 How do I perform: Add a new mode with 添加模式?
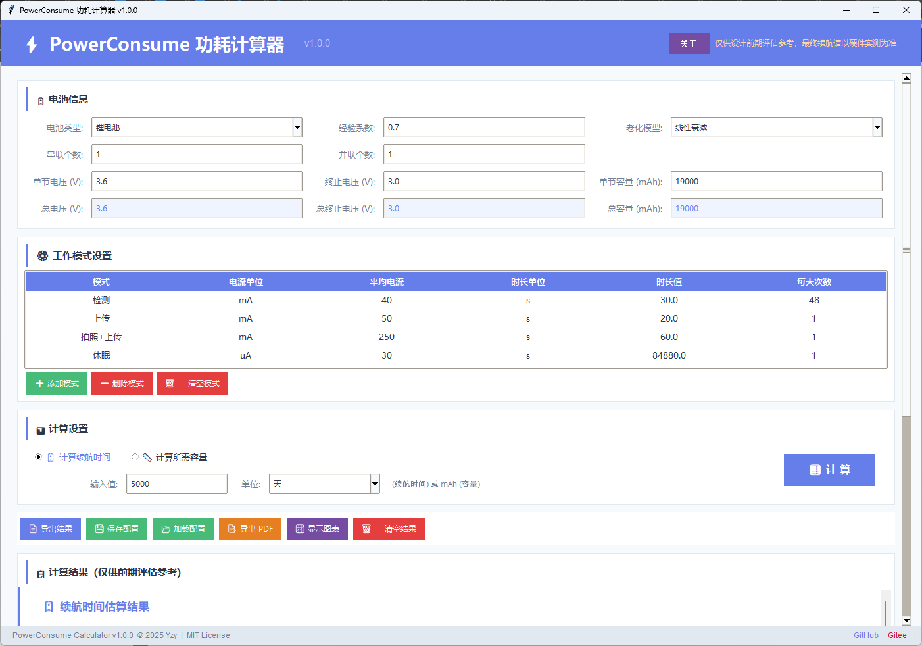57,384
